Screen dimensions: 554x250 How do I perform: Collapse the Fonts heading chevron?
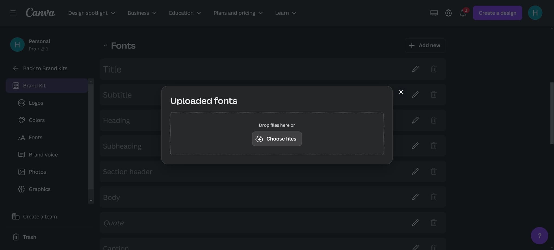click(x=105, y=45)
